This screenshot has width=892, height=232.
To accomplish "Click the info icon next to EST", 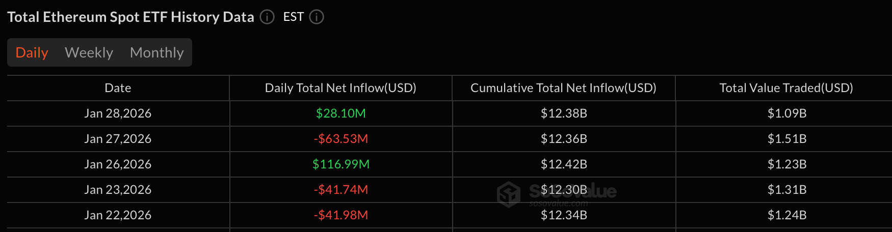I will (317, 17).
